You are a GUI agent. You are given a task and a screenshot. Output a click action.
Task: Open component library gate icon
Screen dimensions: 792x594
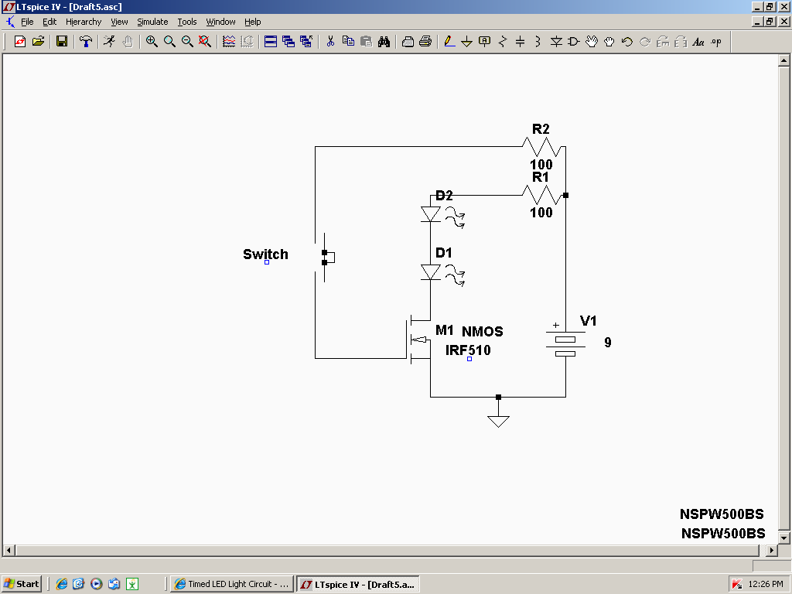click(574, 42)
